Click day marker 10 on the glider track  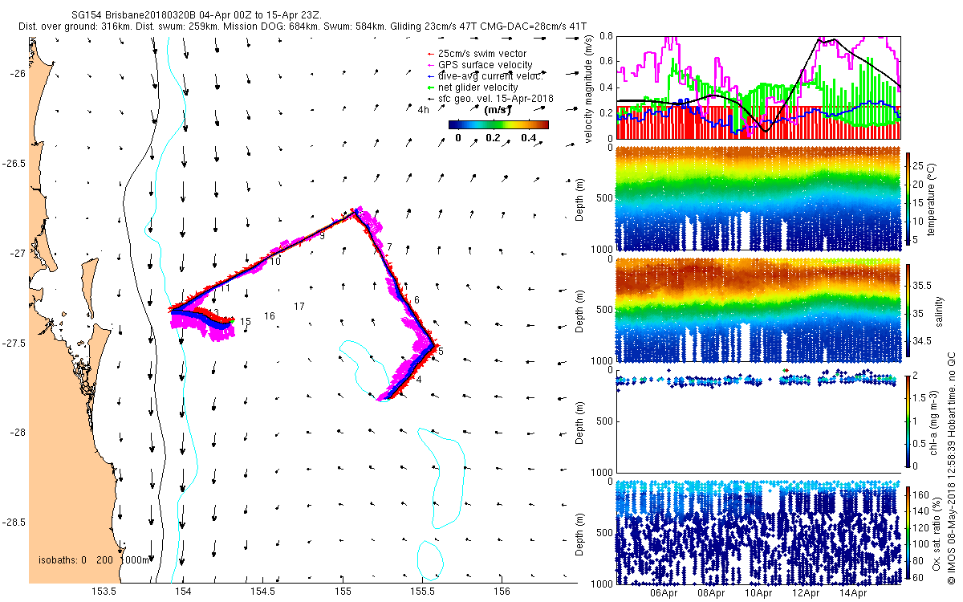pos(275,262)
